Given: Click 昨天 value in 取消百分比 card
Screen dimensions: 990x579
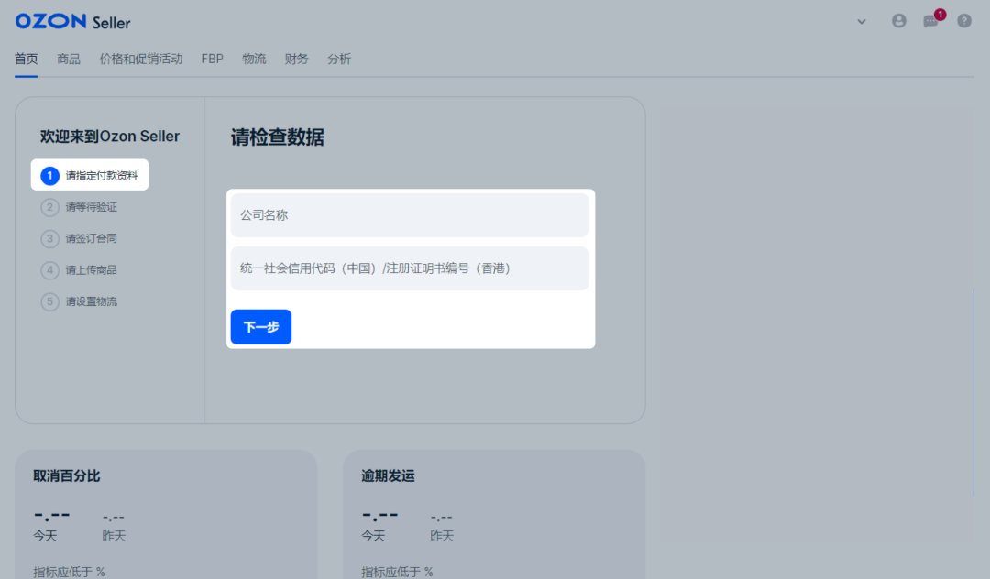Looking at the screenshot, I should [113, 518].
